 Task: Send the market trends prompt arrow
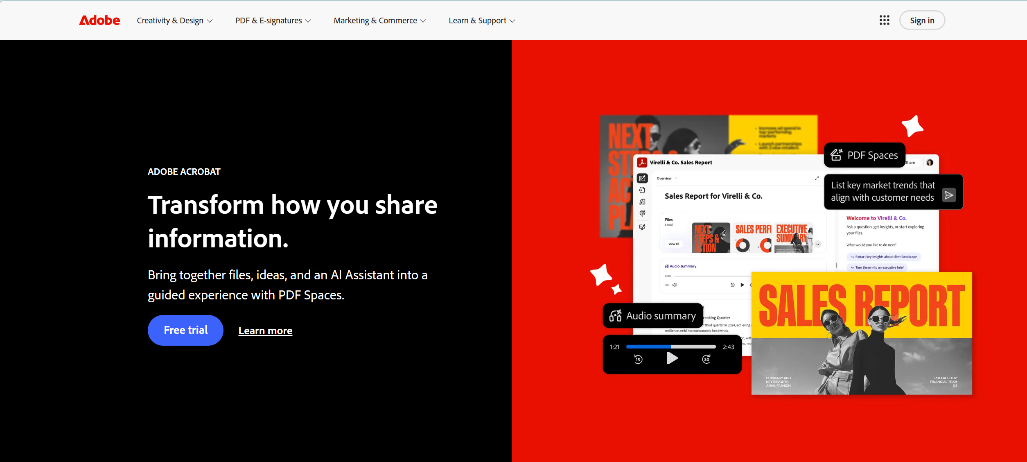949,195
